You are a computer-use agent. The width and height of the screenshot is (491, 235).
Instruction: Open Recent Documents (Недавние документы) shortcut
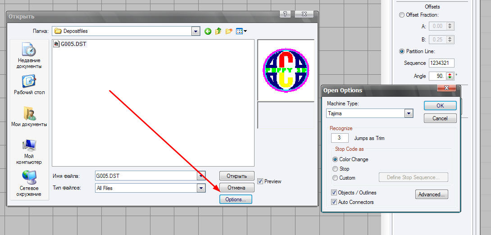coord(29,56)
